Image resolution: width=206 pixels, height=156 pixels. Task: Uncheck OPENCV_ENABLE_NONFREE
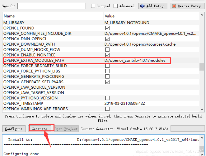107,55
